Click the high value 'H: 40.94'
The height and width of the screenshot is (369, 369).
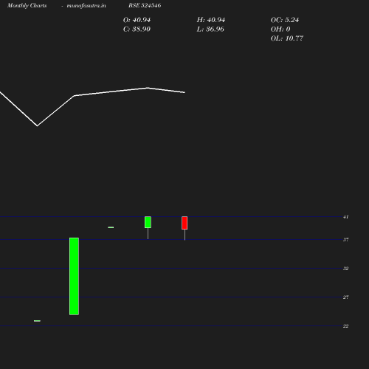point(211,20)
